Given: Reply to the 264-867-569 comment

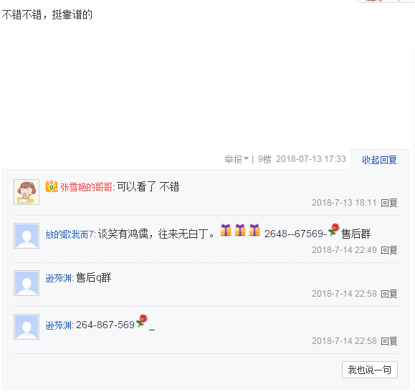Looking at the screenshot, I should point(389,341).
